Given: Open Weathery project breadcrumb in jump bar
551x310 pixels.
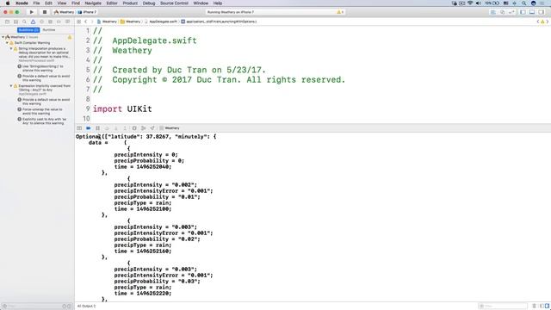Looking at the screenshot, I should click(107, 22).
